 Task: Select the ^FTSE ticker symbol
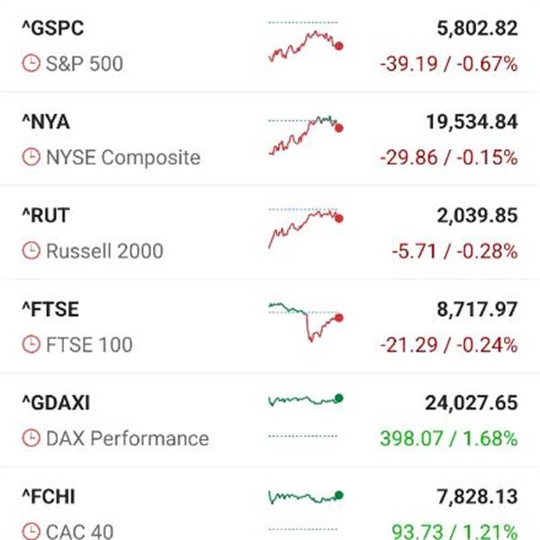(50, 310)
